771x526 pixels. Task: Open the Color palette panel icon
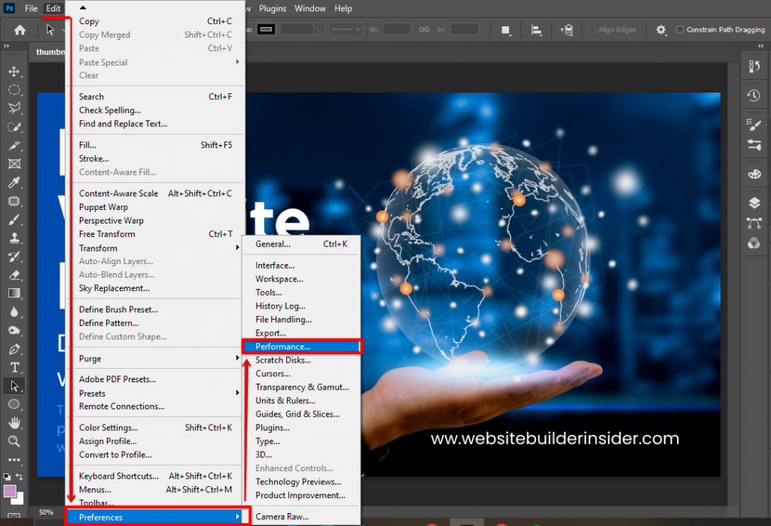754,174
